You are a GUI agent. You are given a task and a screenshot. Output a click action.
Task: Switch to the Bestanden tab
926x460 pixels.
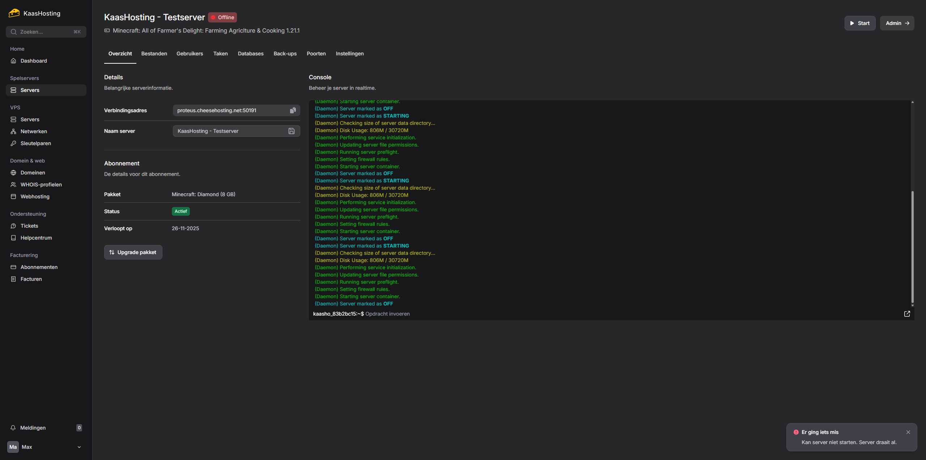click(154, 54)
